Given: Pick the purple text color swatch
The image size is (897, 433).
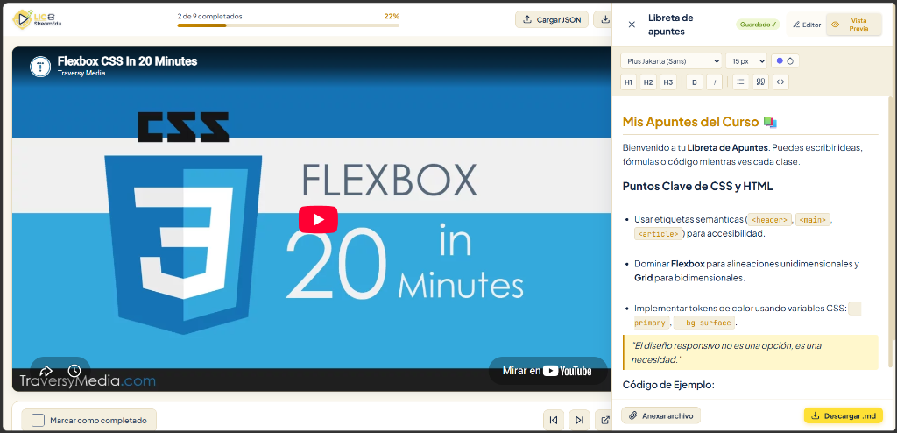Looking at the screenshot, I should point(779,60).
